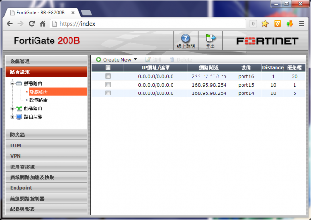Click priority value 5 in port14 row
Screen dimensions: 311x220
(x=294, y=93)
